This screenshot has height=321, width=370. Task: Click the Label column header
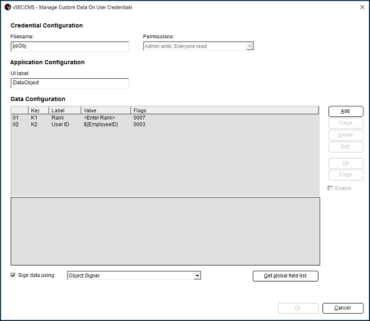(65, 110)
